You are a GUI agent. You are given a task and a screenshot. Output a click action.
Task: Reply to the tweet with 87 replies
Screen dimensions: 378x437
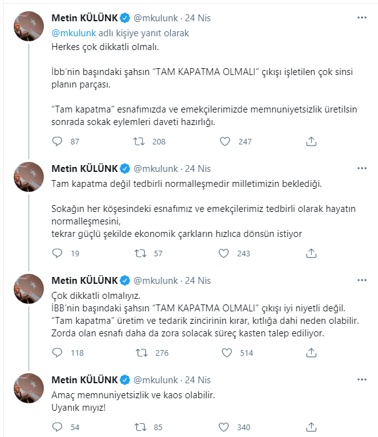tap(57, 142)
